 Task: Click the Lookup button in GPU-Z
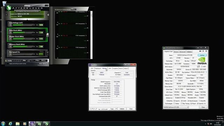pos(202,55)
